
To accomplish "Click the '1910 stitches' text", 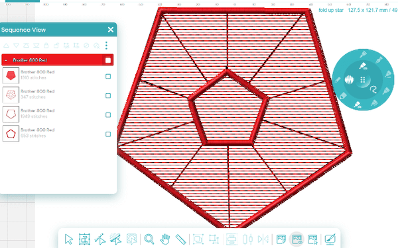I will pyautogui.click(x=34, y=77).
